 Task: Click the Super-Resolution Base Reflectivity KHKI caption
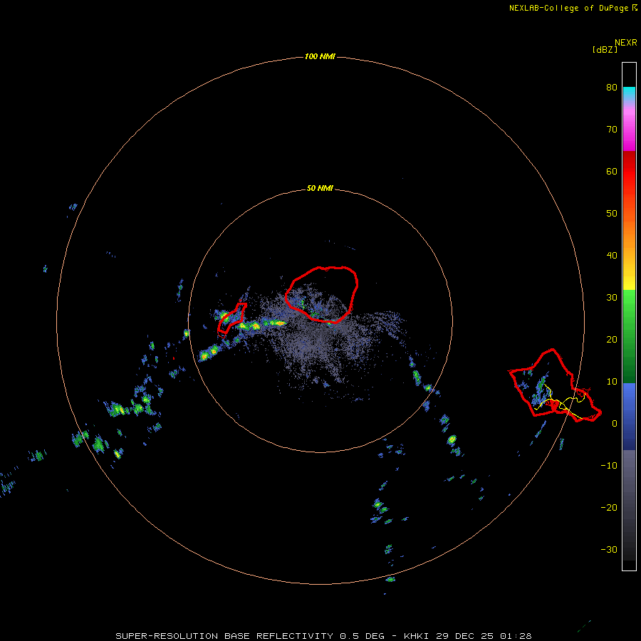(323, 636)
